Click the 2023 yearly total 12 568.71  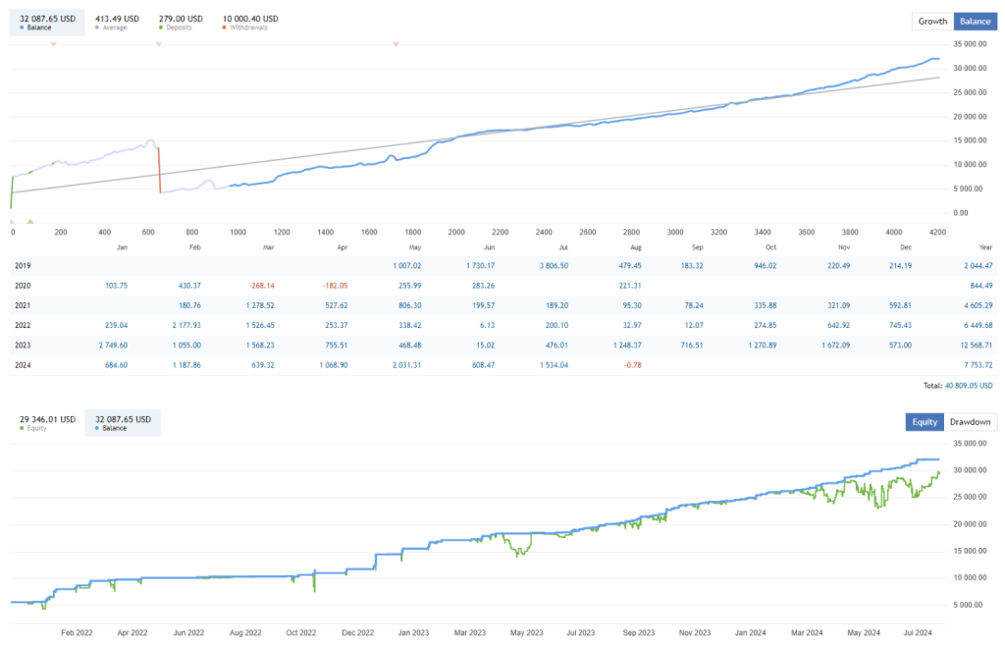(x=972, y=345)
